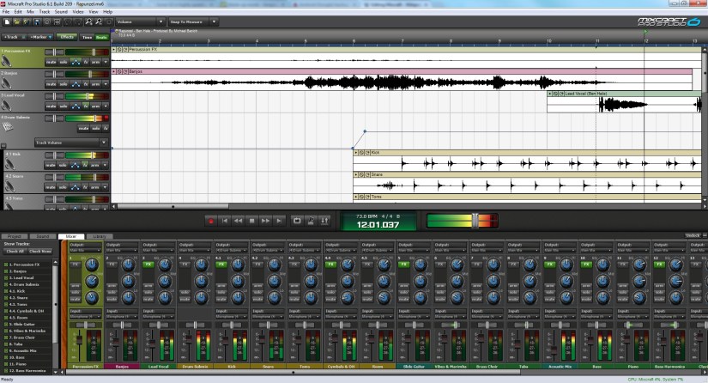Click the Banjos track instrument icon

[x=7, y=84]
